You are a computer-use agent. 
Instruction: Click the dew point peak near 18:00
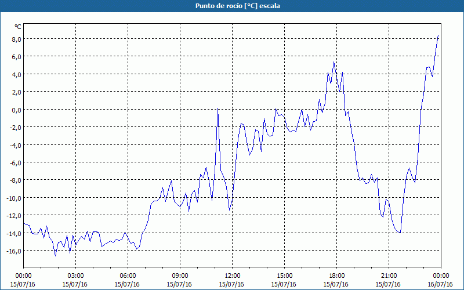click(x=334, y=62)
